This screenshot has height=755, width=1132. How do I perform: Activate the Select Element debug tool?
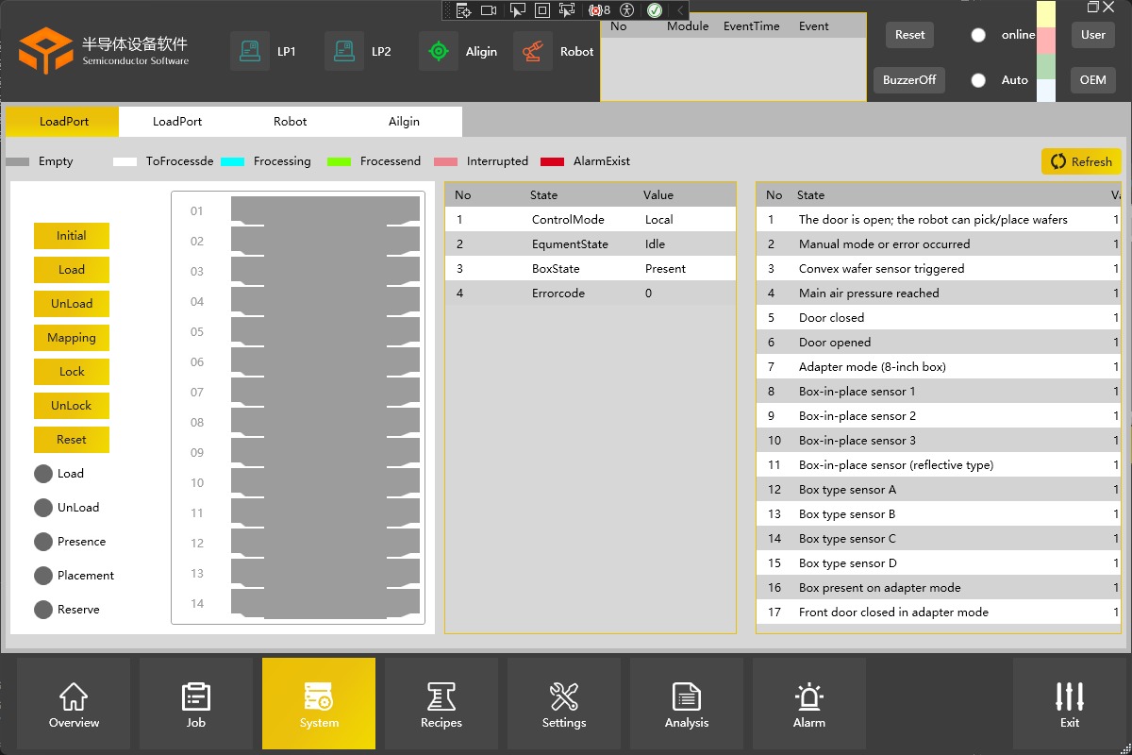(x=517, y=10)
